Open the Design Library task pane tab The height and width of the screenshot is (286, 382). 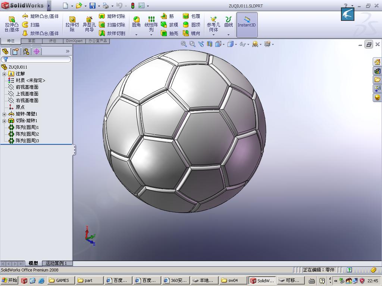pyautogui.click(x=377, y=71)
